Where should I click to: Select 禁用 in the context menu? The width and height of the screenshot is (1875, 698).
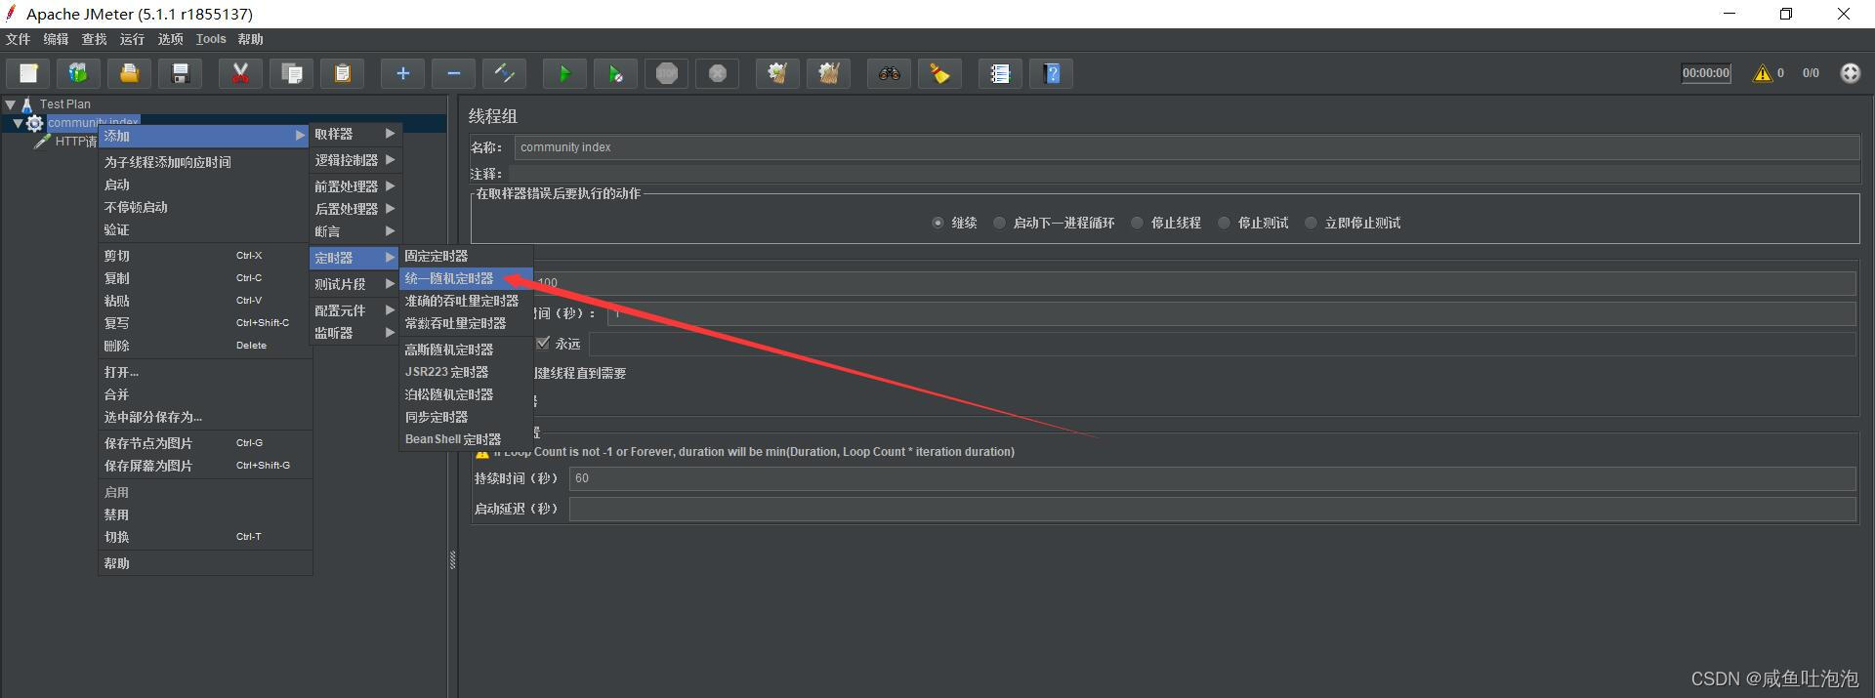coord(204,514)
